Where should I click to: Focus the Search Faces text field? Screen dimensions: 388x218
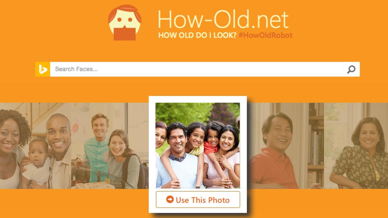[x=196, y=69]
